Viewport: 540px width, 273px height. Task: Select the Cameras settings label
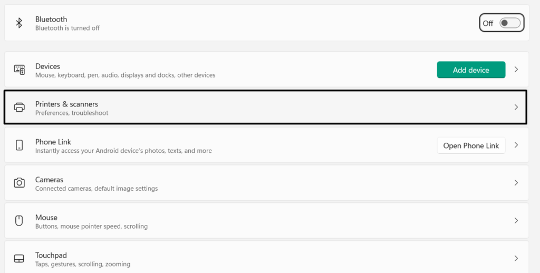pos(50,180)
